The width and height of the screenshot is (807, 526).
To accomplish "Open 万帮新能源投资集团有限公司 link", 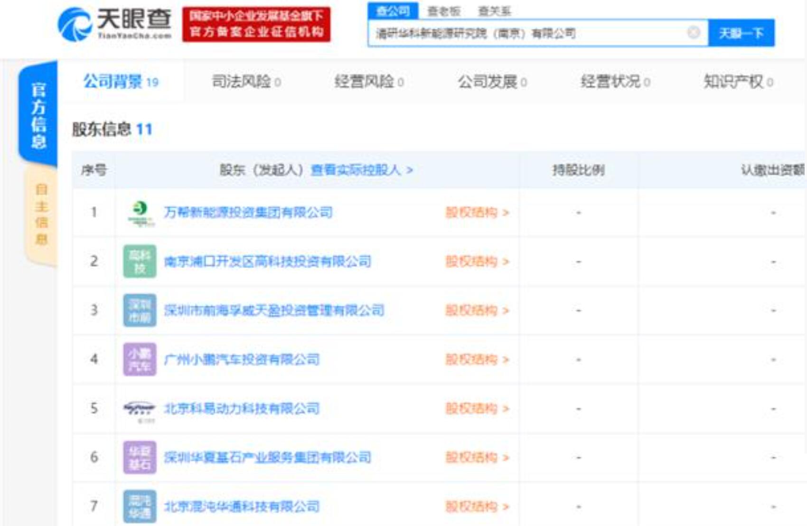I will tap(248, 212).
